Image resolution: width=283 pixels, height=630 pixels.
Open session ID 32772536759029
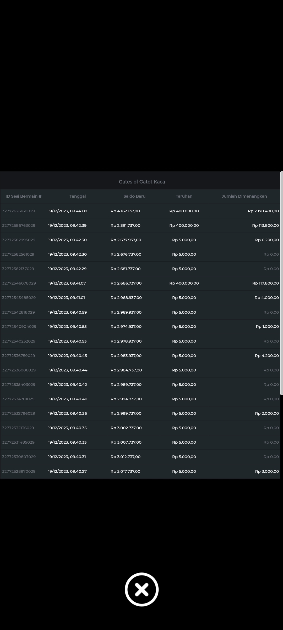click(19, 356)
